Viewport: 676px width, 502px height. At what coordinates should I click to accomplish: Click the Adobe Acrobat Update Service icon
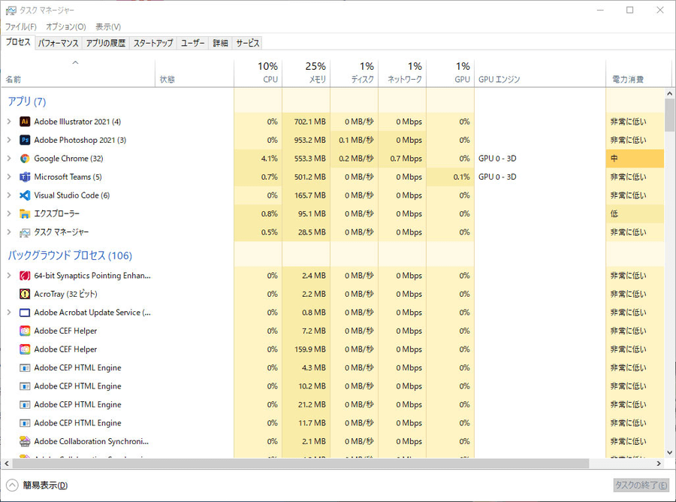pos(25,312)
